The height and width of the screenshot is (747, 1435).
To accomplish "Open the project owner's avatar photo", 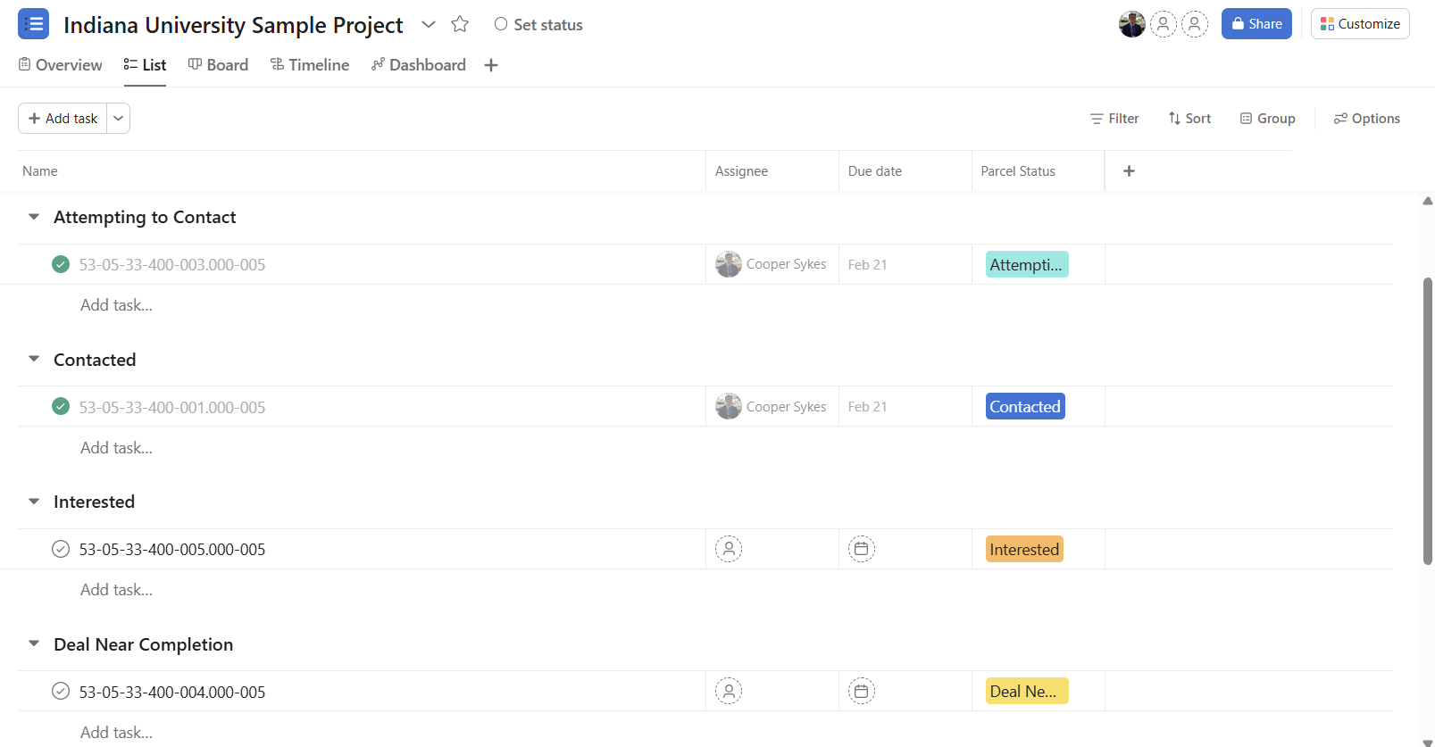I will 1131,24.
